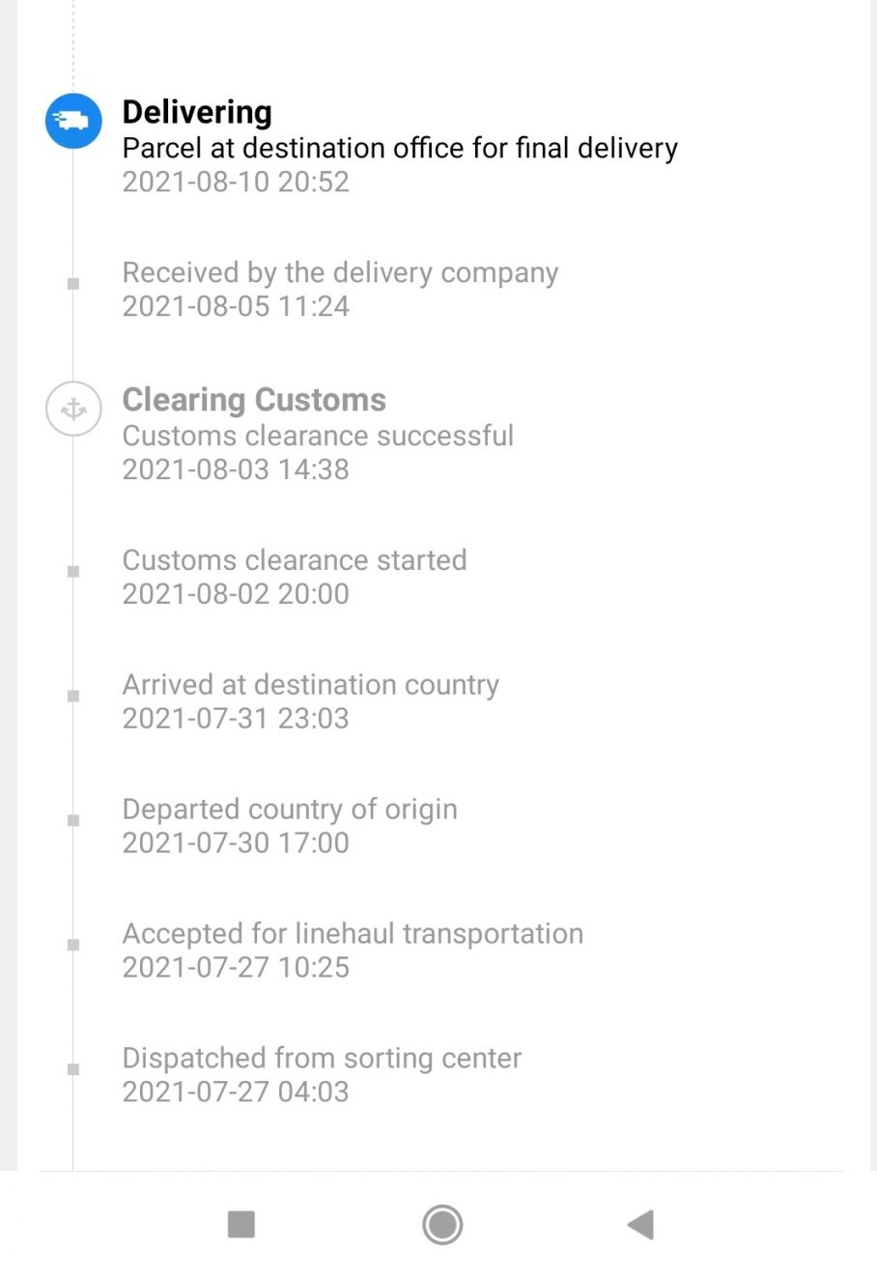Tap the Android recent apps square
Image resolution: width=877 pixels, height=1278 pixels.
[x=240, y=1224]
